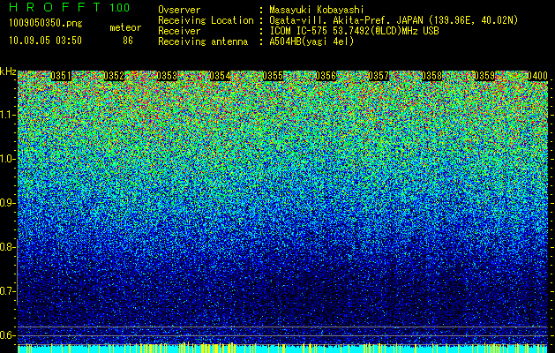Viewport: 555px width, 353px height.
Task: Click the date stamp 10.09.05 03:50
Action: coord(45,41)
